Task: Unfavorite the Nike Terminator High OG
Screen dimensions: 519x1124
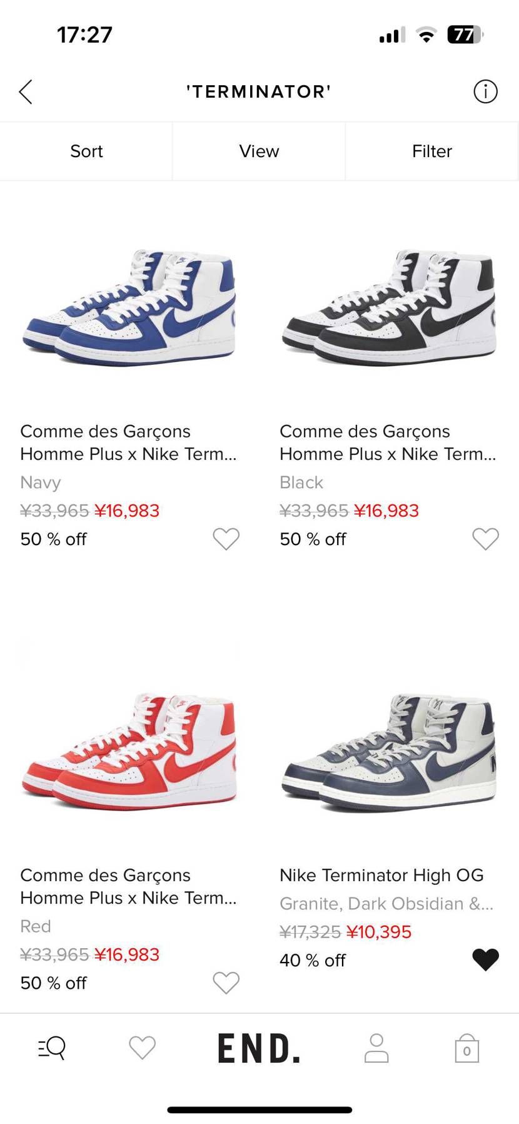Action: 485,959
